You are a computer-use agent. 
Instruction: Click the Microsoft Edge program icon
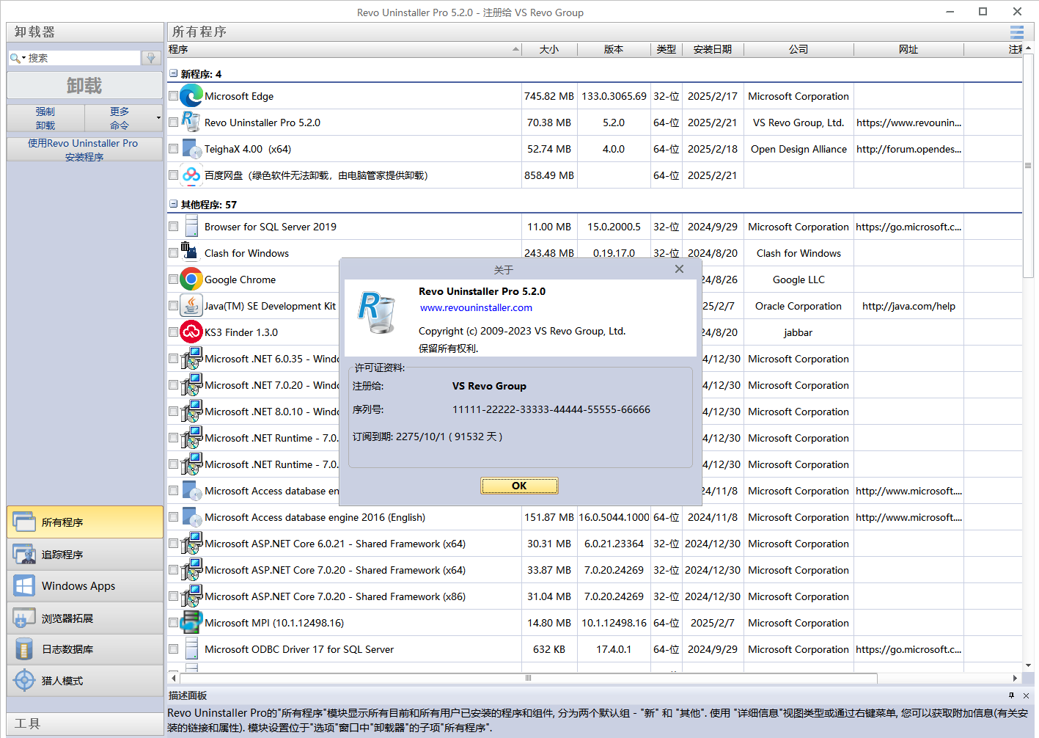click(191, 96)
